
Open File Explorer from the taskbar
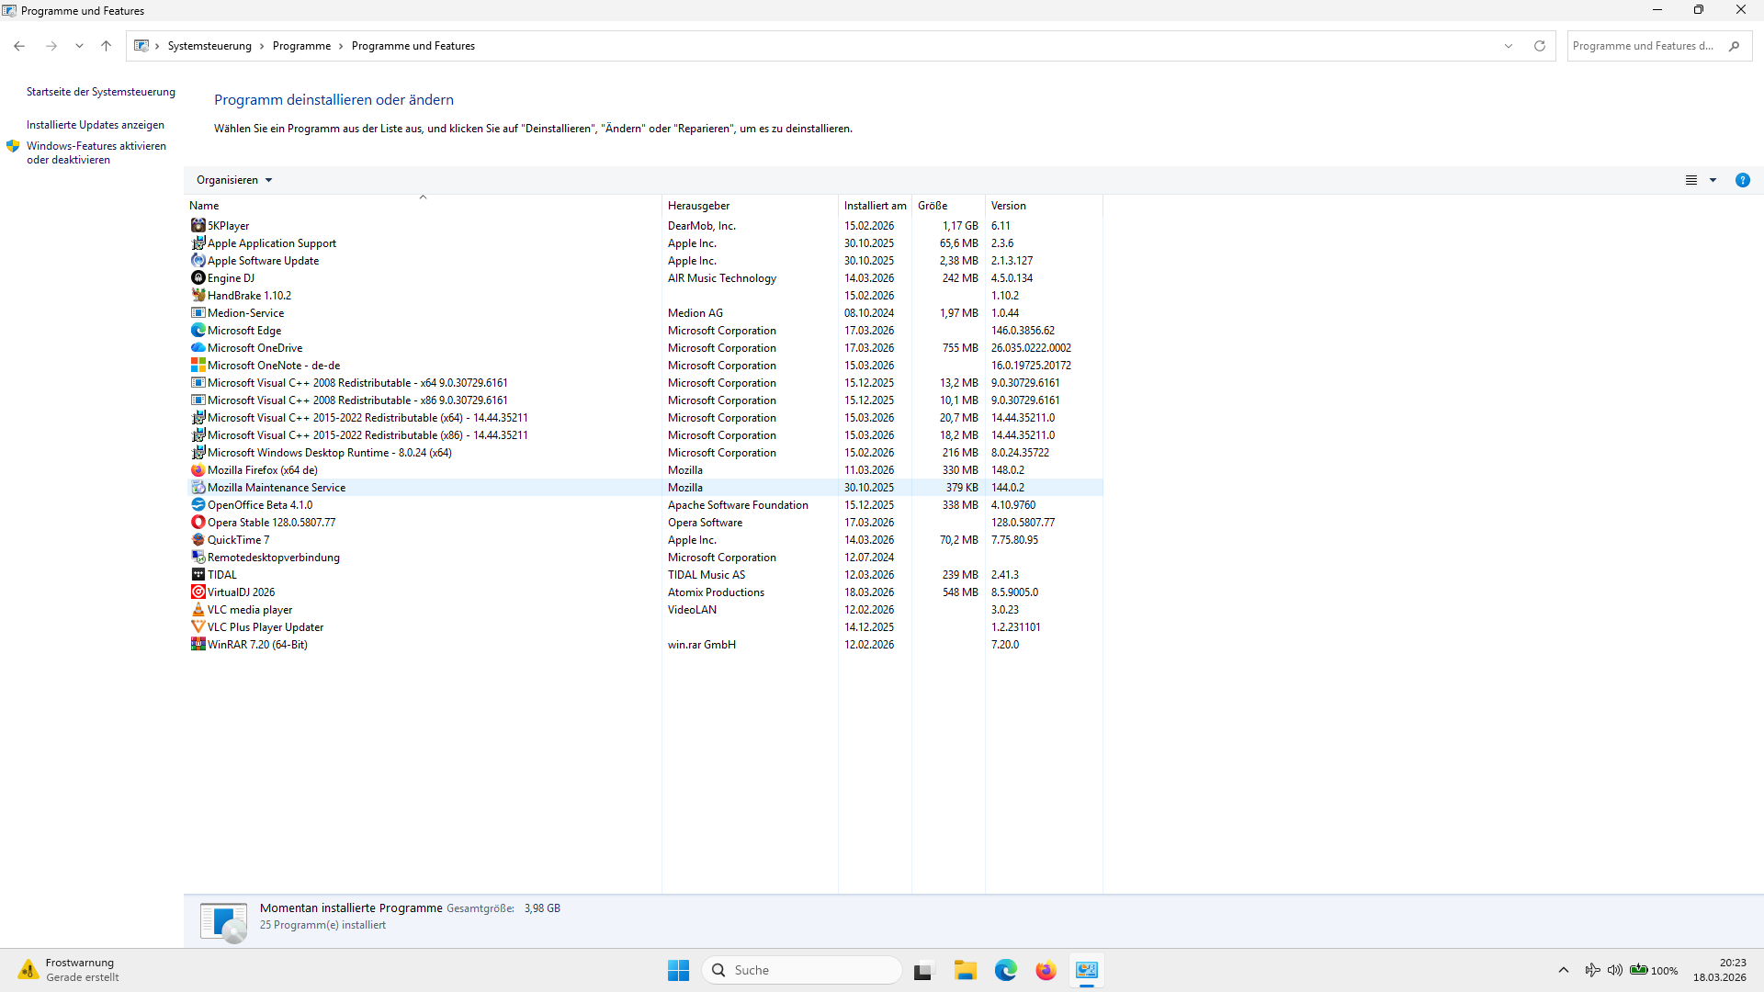pos(965,971)
